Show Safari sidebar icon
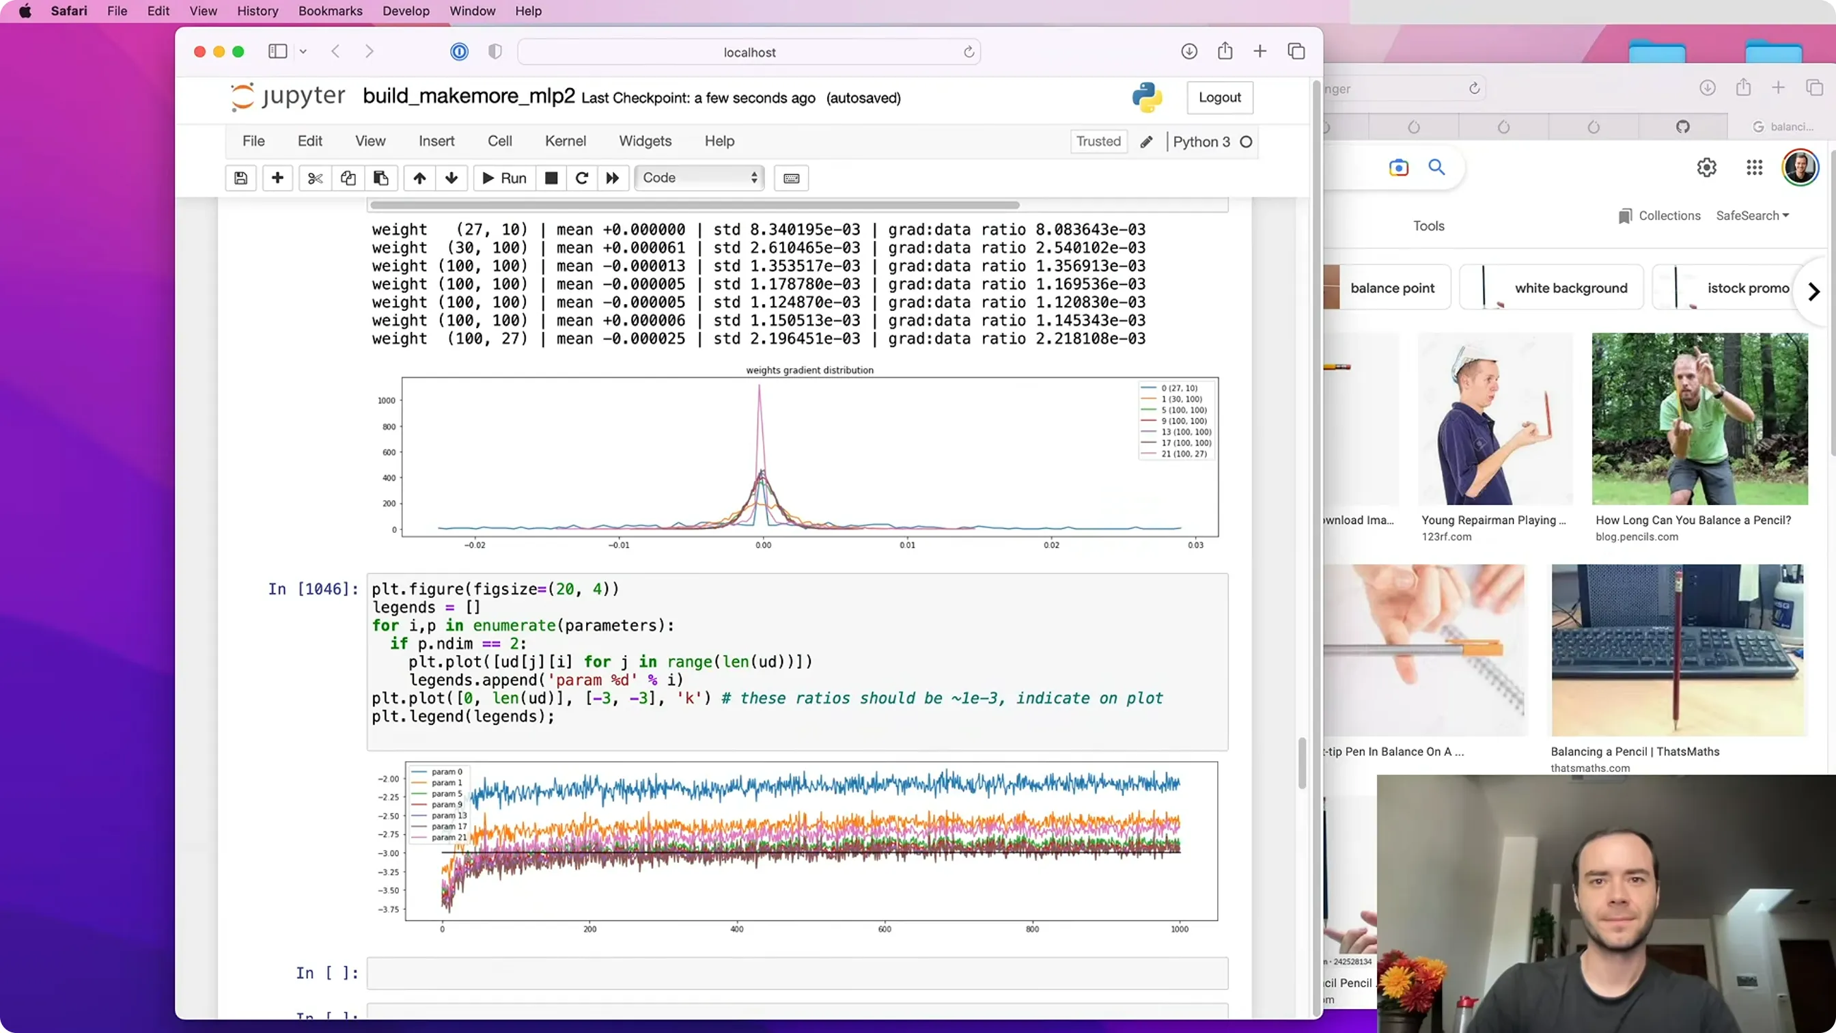This screenshot has height=1033, width=1836. tap(277, 51)
